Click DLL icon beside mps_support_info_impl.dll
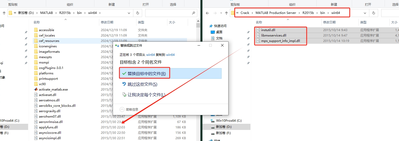The image size is (399, 141). coord(258,41)
